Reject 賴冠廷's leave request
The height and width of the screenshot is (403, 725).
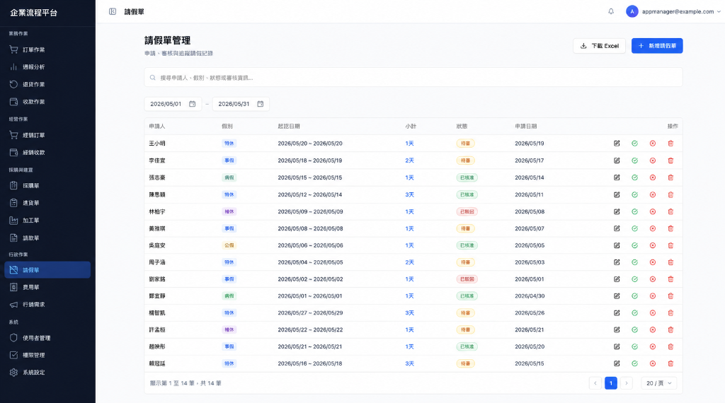pos(653,364)
